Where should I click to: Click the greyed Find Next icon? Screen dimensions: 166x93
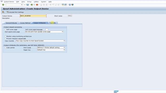click(47, 5)
